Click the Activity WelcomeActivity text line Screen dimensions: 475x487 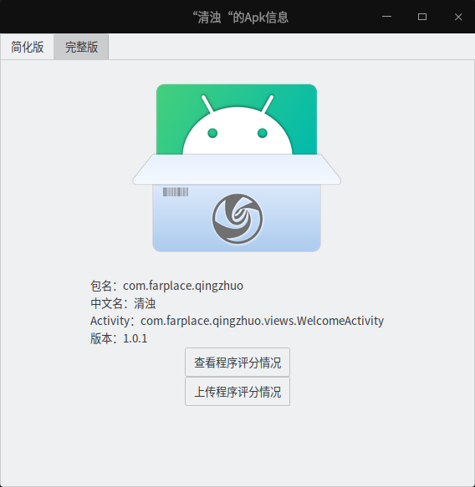[x=237, y=321]
